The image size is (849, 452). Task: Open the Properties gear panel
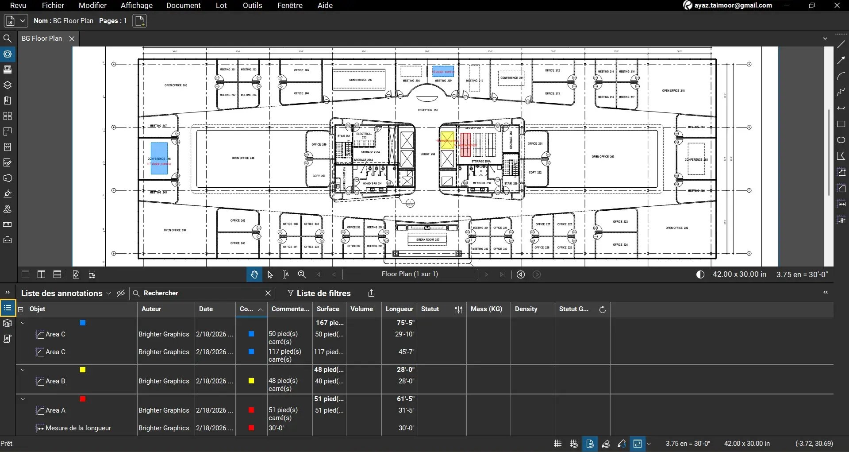8,54
